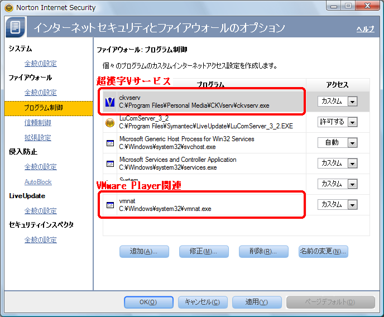Click the vmnat program icon
384x317 pixels.
pyautogui.click(x=110, y=205)
